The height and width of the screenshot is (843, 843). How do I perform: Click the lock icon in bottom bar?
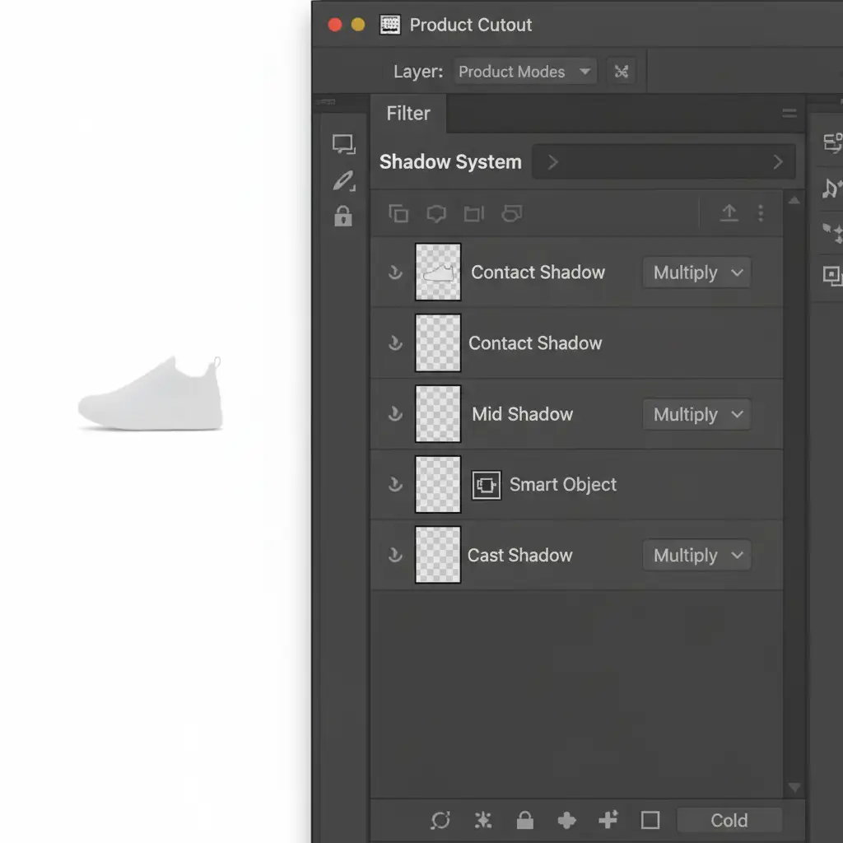tap(524, 820)
